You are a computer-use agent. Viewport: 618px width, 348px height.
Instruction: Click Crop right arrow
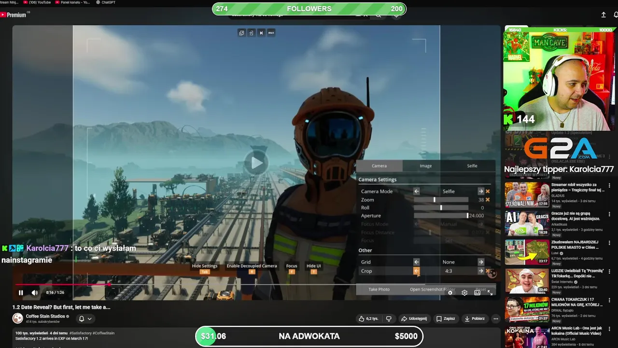481,271
